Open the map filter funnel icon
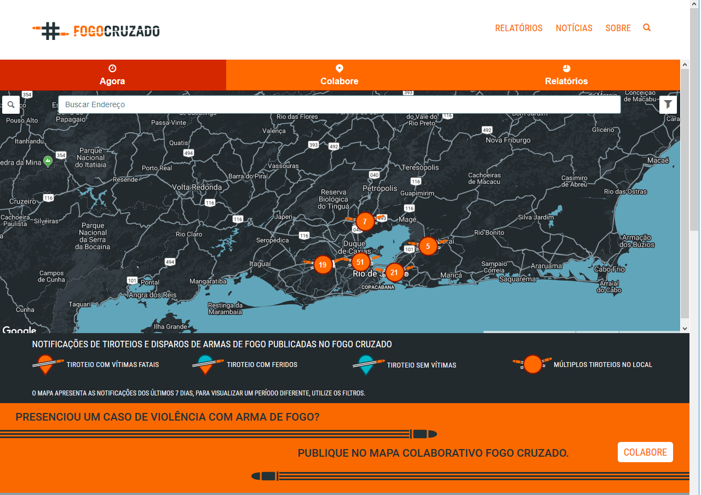This screenshot has height=495, width=701. (x=668, y=104)
